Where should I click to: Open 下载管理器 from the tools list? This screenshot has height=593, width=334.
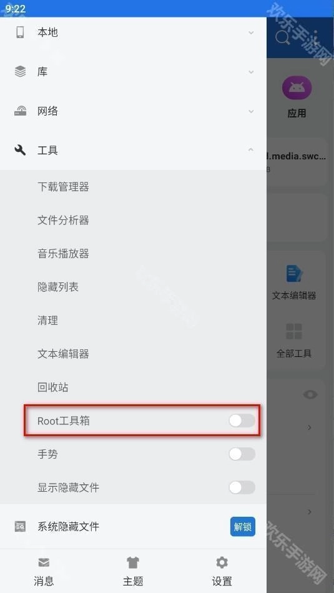(x=63, y=187)
